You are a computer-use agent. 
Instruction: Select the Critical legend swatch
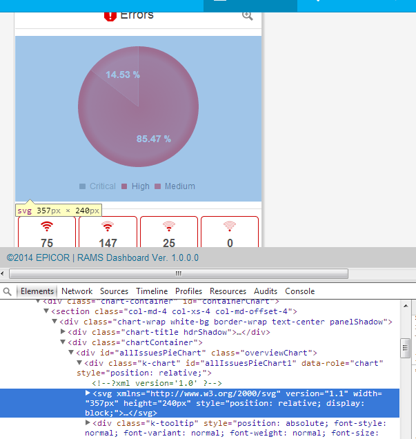click(x=82, y=186)
